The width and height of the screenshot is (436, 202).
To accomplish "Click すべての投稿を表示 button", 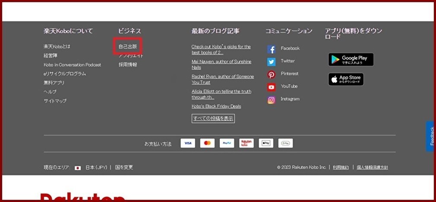I will pos(213,119).
